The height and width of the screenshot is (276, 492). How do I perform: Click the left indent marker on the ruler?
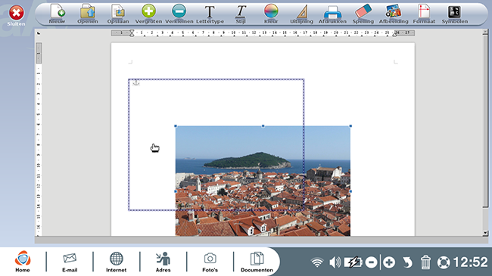[x=132, y=33]
